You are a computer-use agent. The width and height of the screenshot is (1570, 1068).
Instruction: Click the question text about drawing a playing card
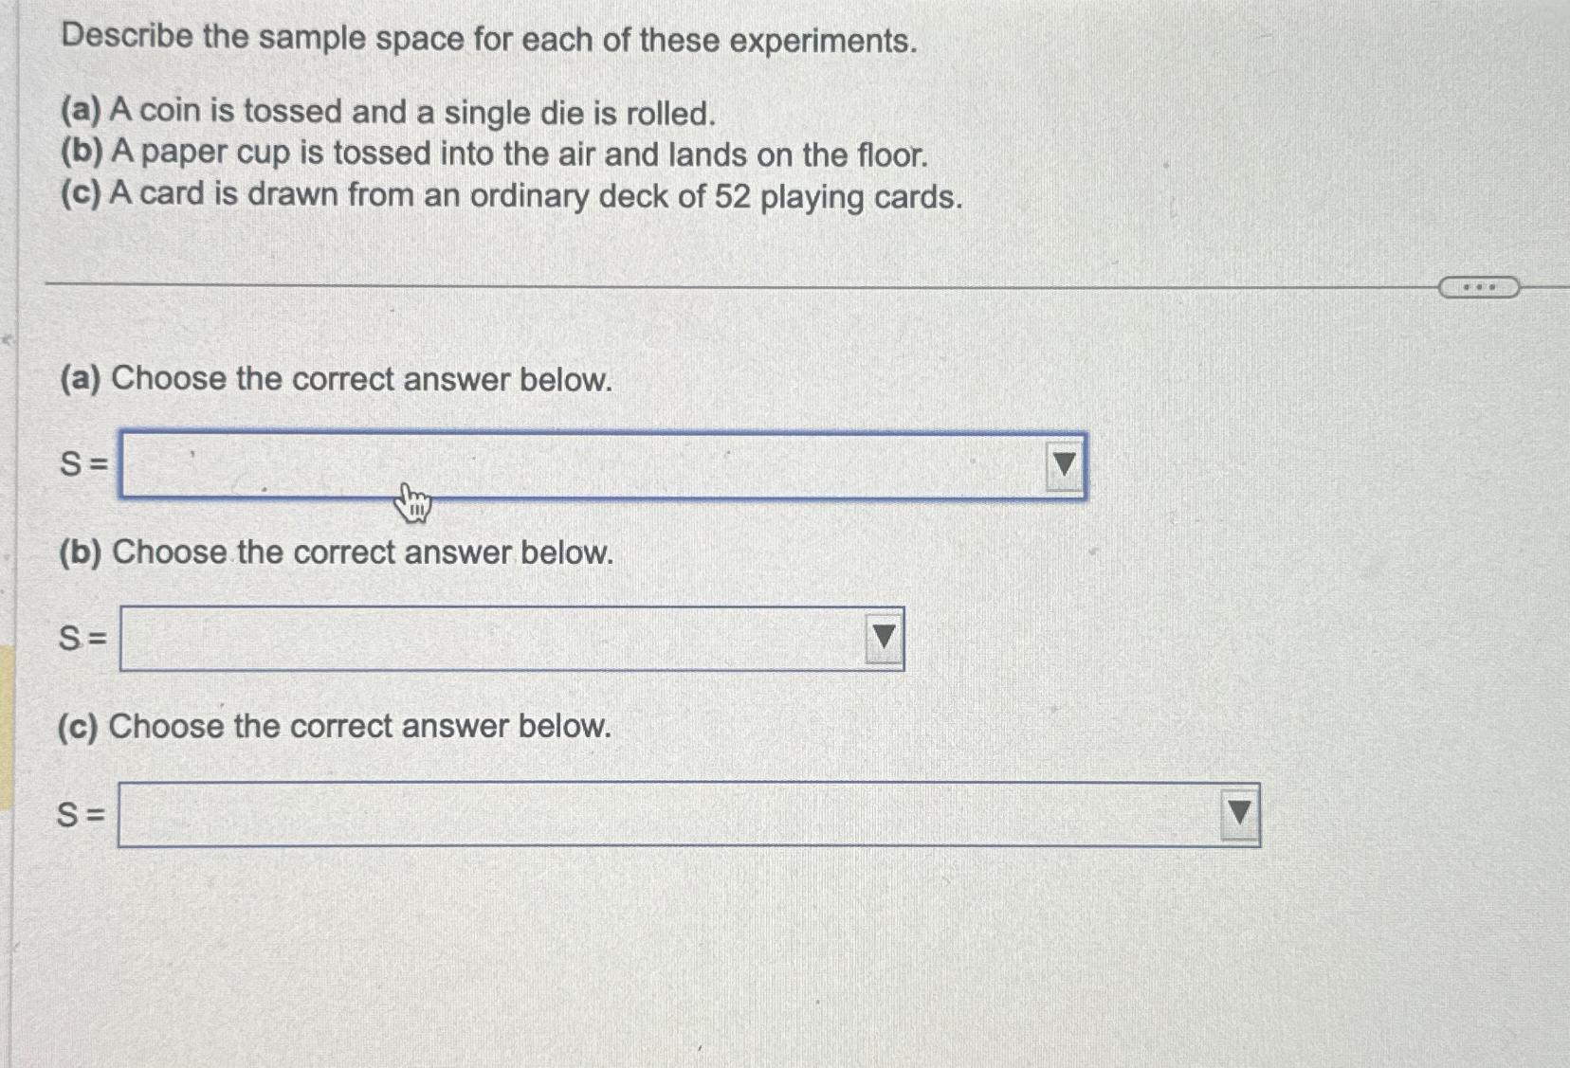511,195
